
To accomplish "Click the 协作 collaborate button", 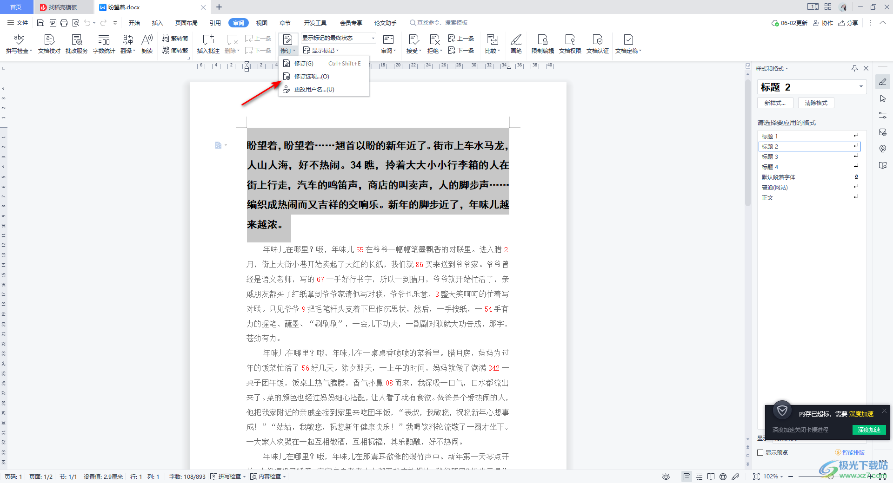I will click(x=823, y=23).
